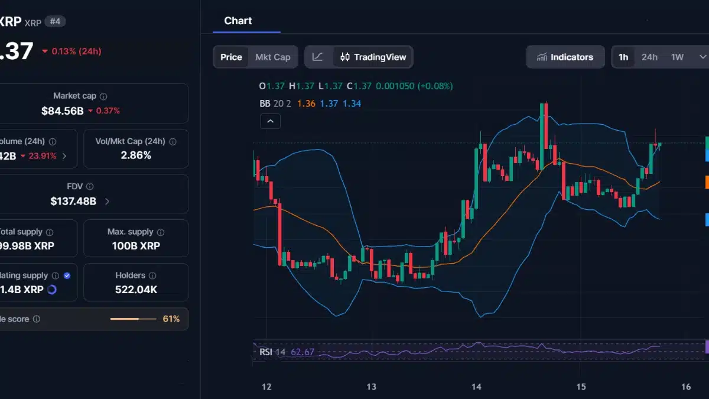This screenshot has width=709, height=399.
Task: Select the 1W timeframe tab
Action: (677, 57)
